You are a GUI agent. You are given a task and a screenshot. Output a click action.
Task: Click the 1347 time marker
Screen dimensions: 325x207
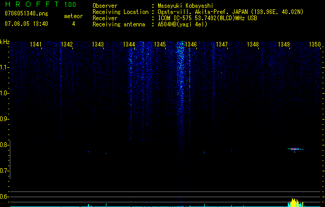pos(222,45)
